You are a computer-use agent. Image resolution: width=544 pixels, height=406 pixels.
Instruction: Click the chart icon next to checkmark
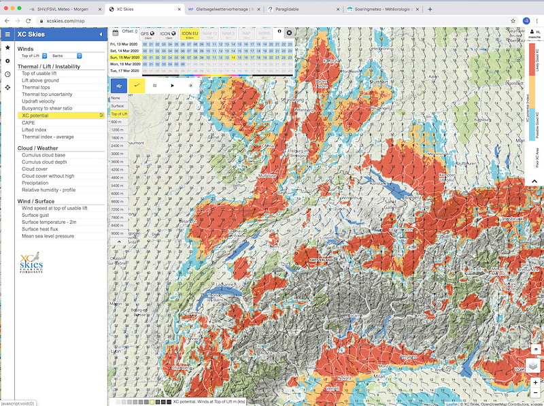(155, 86)
